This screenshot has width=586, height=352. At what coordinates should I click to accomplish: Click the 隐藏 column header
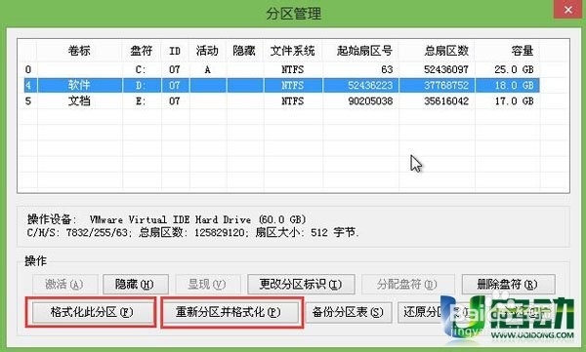[x=244, y=51]
